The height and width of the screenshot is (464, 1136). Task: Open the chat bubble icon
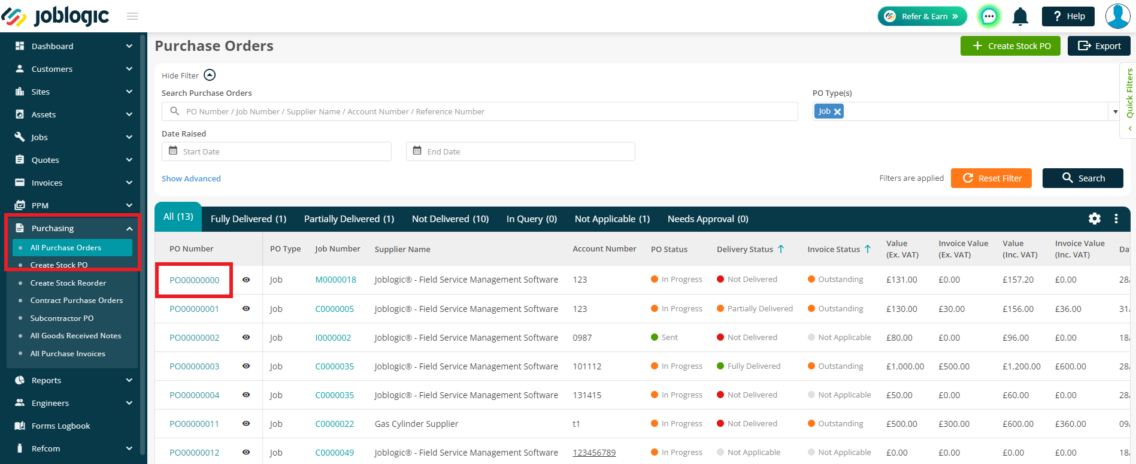pyautogui.click(x=989, y=16)
